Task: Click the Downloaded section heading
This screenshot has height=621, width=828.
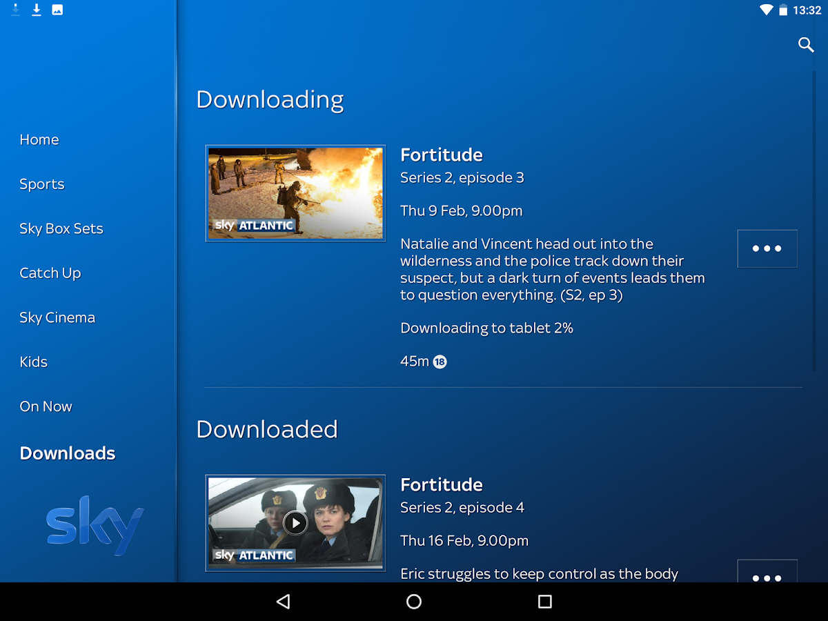Action: click(267, 429)
